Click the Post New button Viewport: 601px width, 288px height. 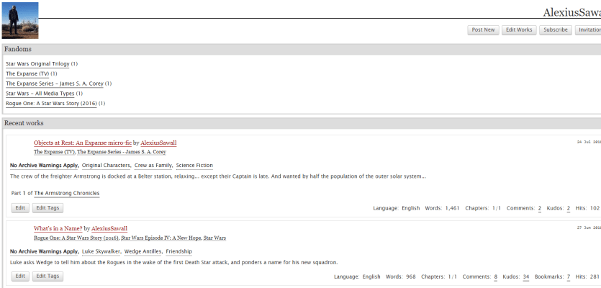[483, 30]
